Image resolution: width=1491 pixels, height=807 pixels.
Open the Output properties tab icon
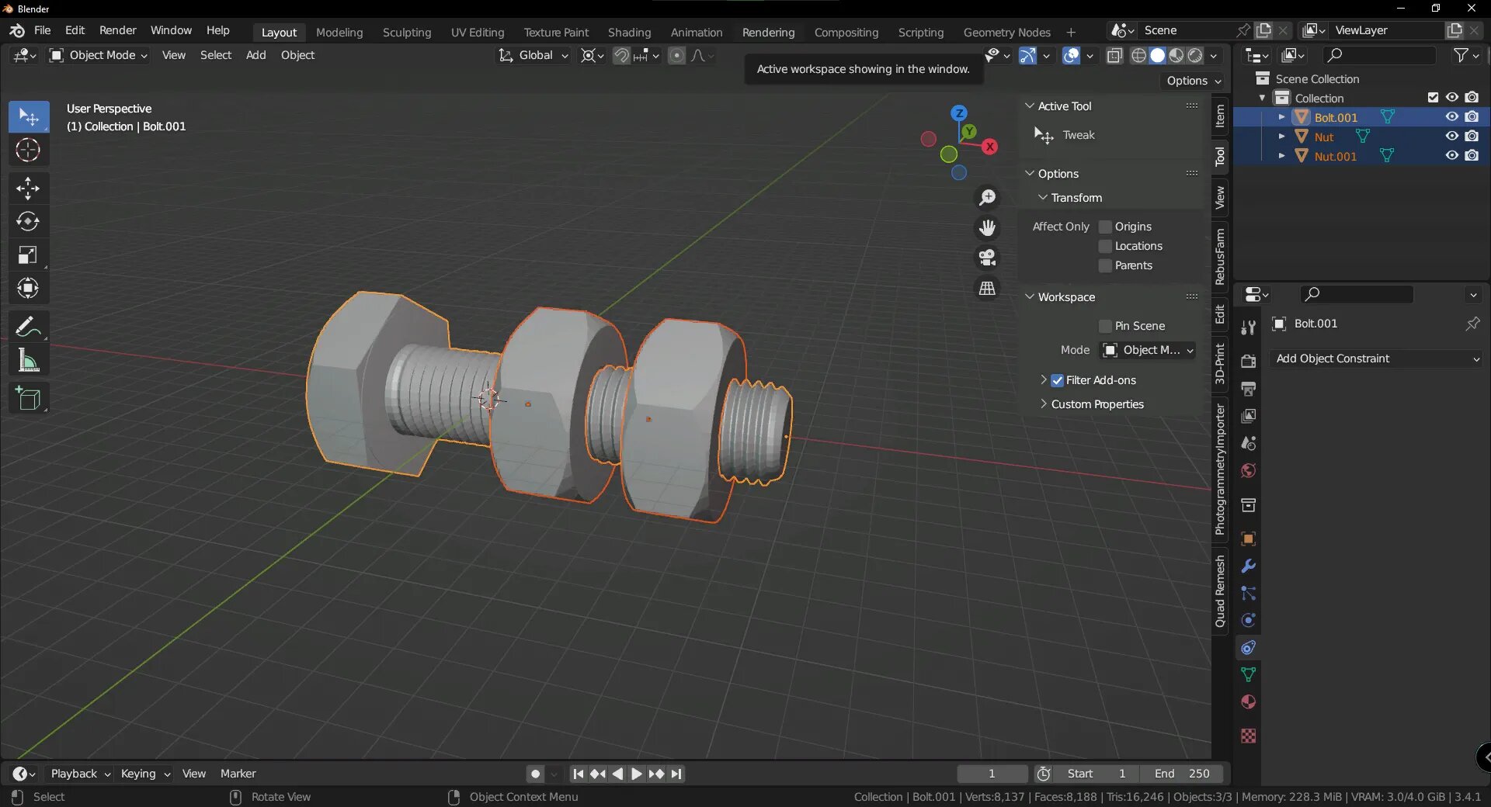[1248, 389]
